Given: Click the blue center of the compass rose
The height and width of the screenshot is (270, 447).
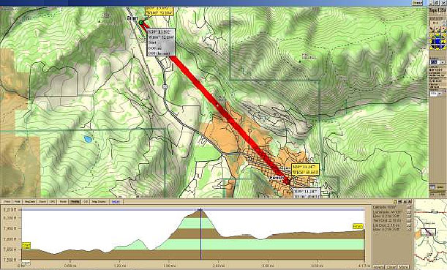Looking at the screenshot, I should [x=437, y=41].
